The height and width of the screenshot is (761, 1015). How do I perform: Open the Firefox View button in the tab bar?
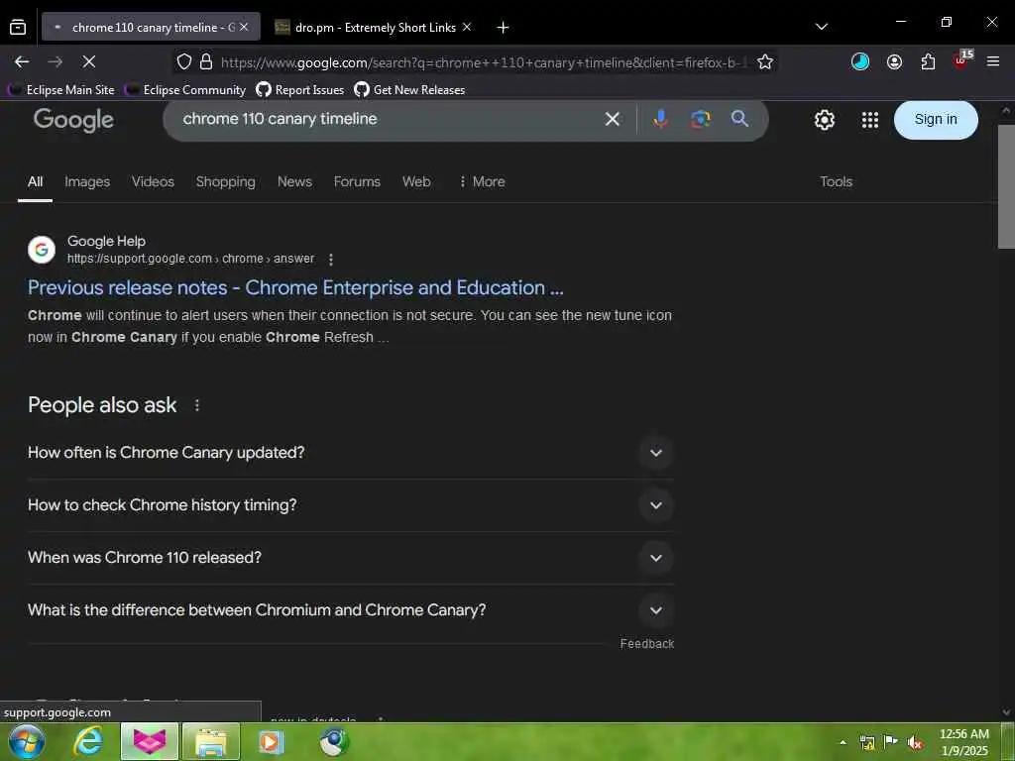click(x=18, y=27)
